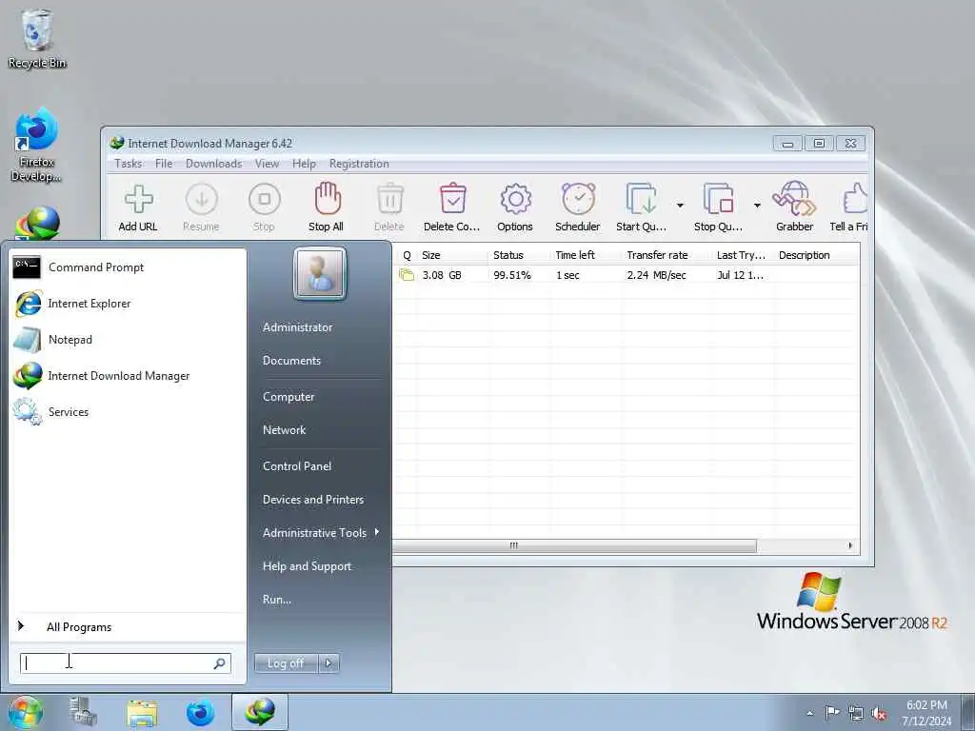Open the File menu
975x731 pixels.
pos(164,164)
